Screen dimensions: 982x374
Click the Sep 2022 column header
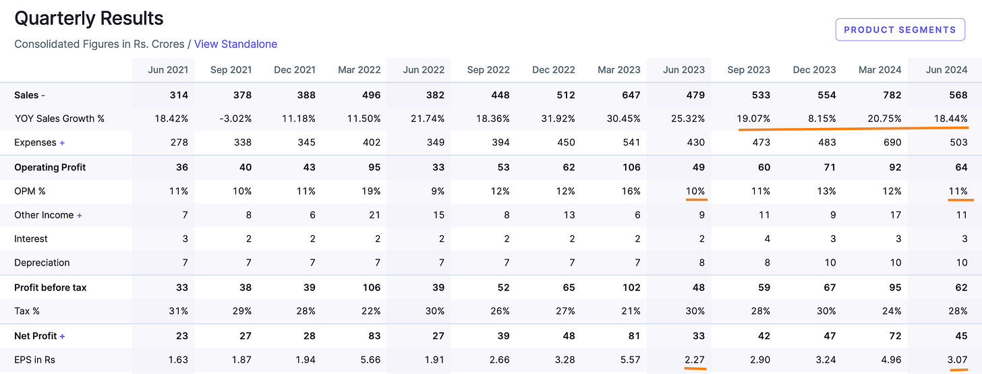point(488,69)
